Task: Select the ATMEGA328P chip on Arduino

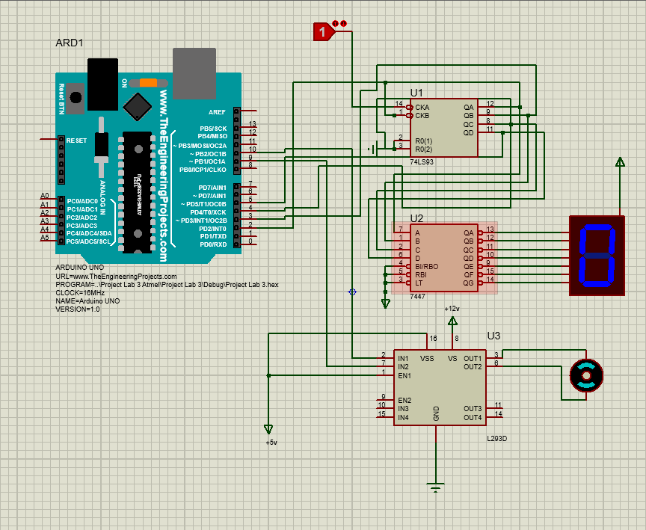Action: click(137, 192)
